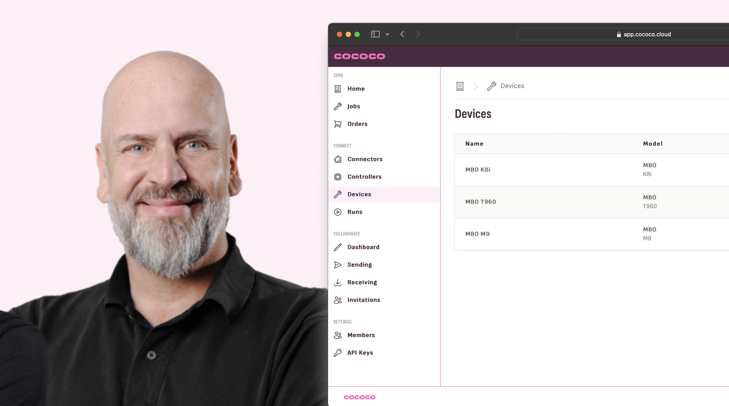Select the Home building icon in sidebar
729x406 pixels.
(x=337, y=88)
